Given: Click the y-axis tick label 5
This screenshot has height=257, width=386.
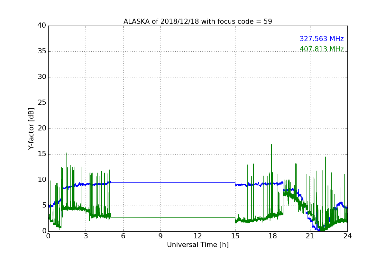Looking at the screenshot, I should pyautogui.click(x=44, y=206).
